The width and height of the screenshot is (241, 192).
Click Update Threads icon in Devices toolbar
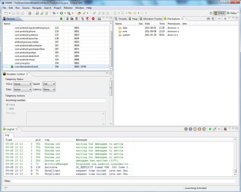click(x=82, y=19)
